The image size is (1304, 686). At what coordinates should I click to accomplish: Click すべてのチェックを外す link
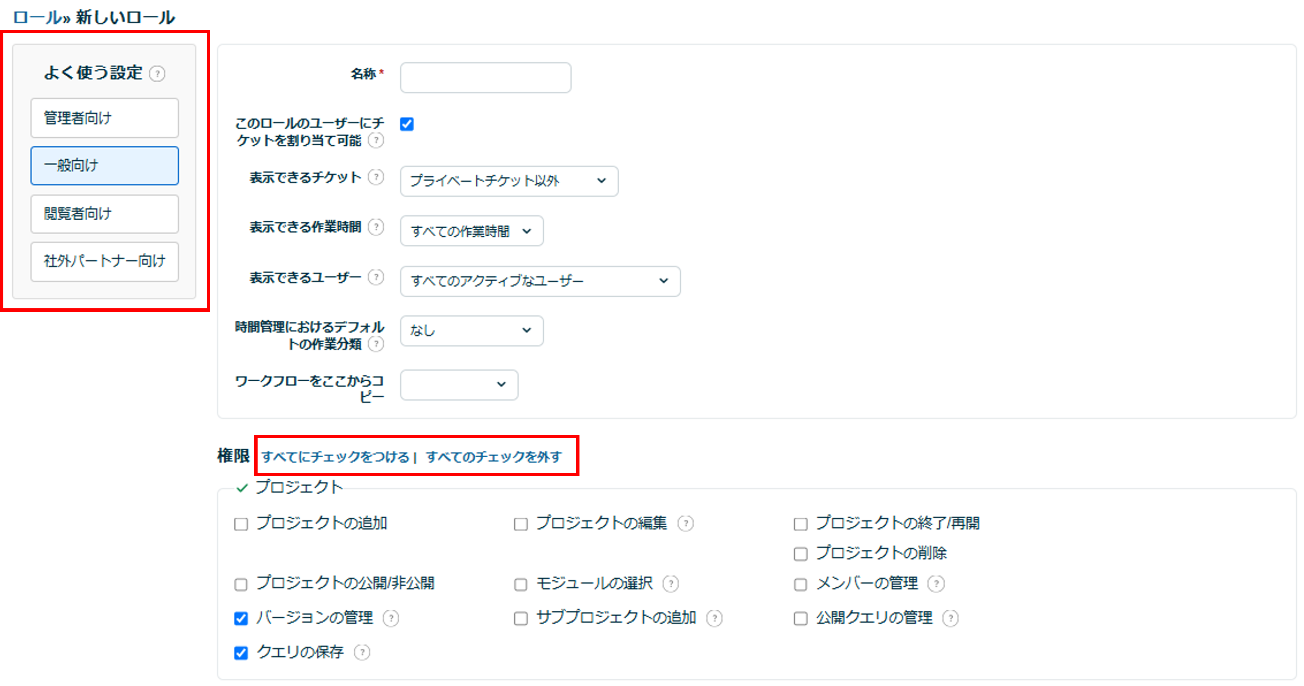(493, 457)
